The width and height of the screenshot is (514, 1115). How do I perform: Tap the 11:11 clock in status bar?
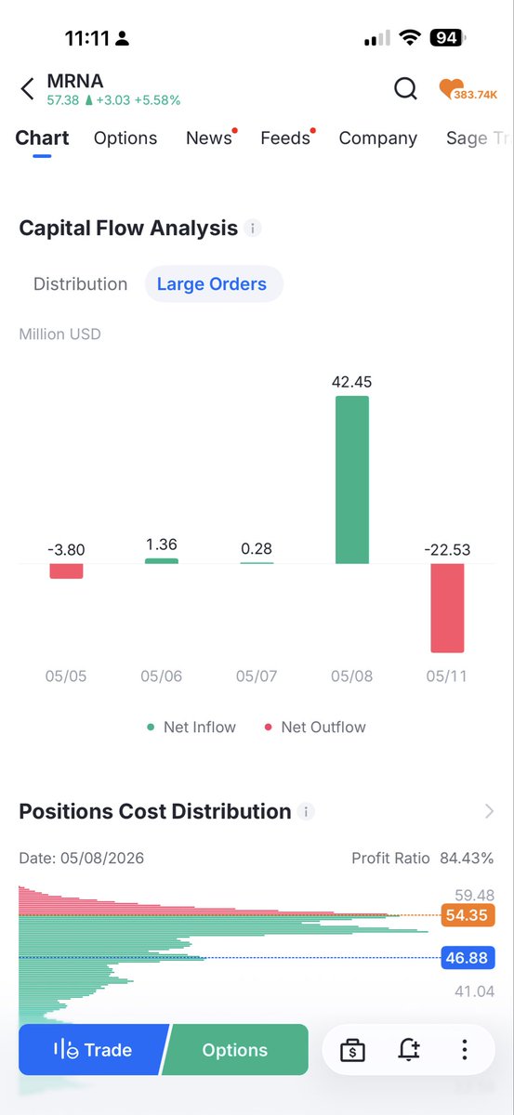coord(87,39)
